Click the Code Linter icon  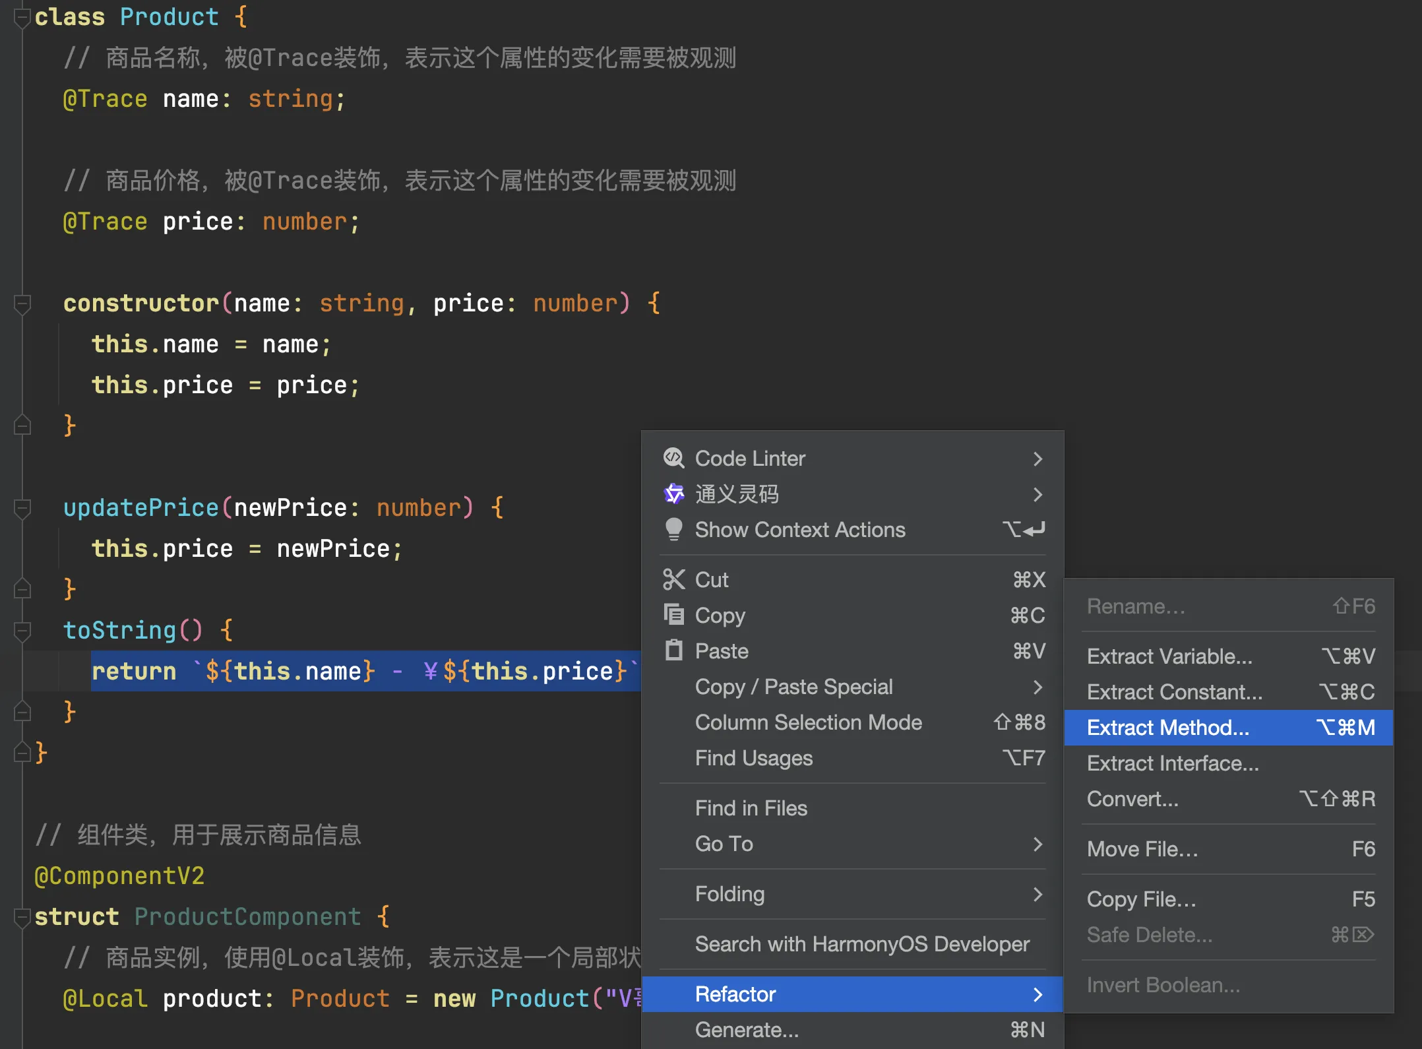673,458
